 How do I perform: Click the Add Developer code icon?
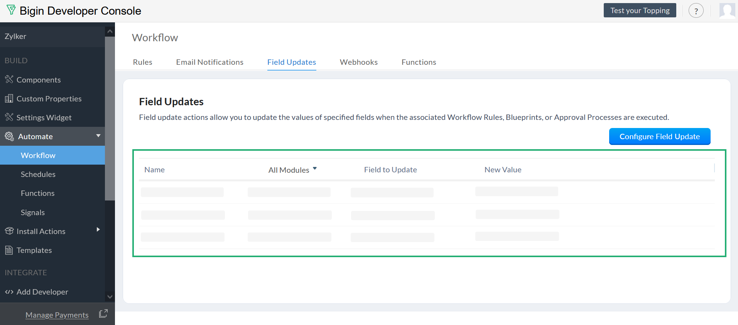(9, 292)
